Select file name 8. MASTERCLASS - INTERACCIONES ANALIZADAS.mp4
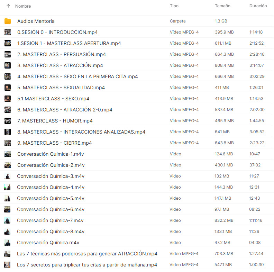 pyautogui.click(x=81, y=132)
